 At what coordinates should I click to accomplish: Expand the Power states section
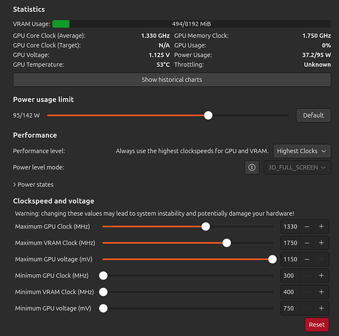33,185
